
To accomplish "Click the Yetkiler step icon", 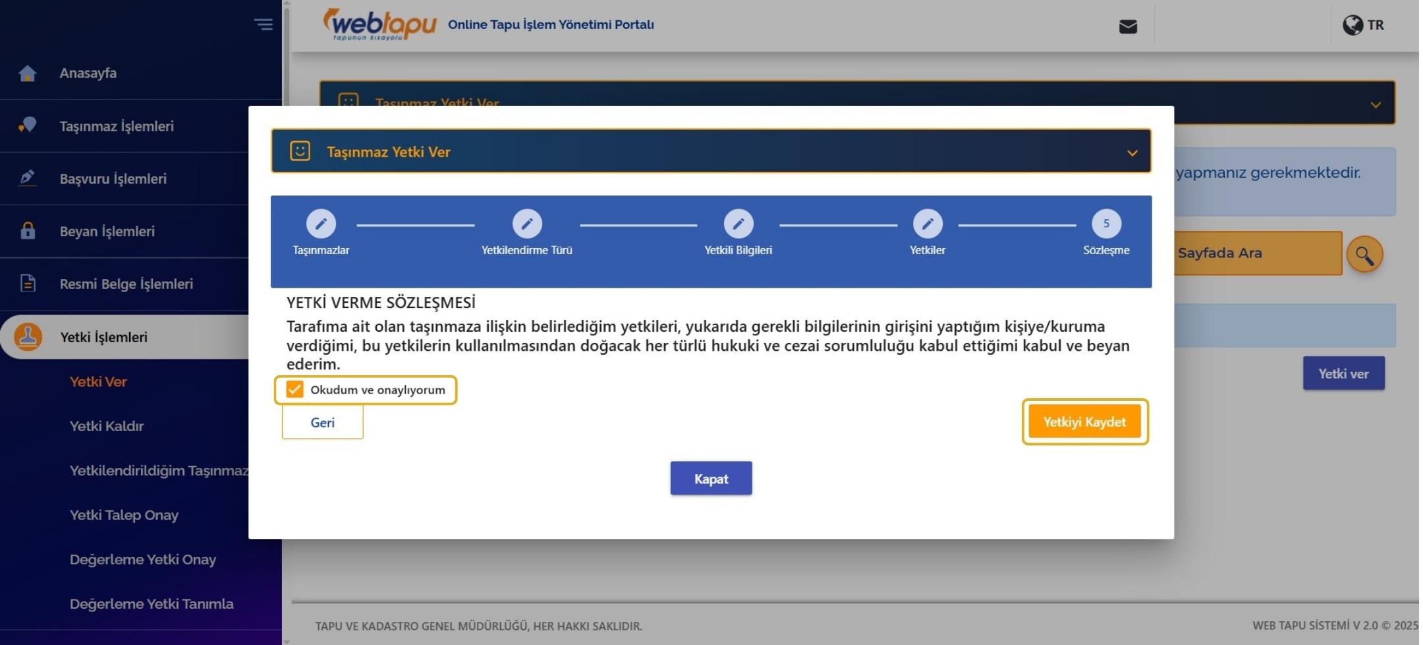I will point(928,224).
